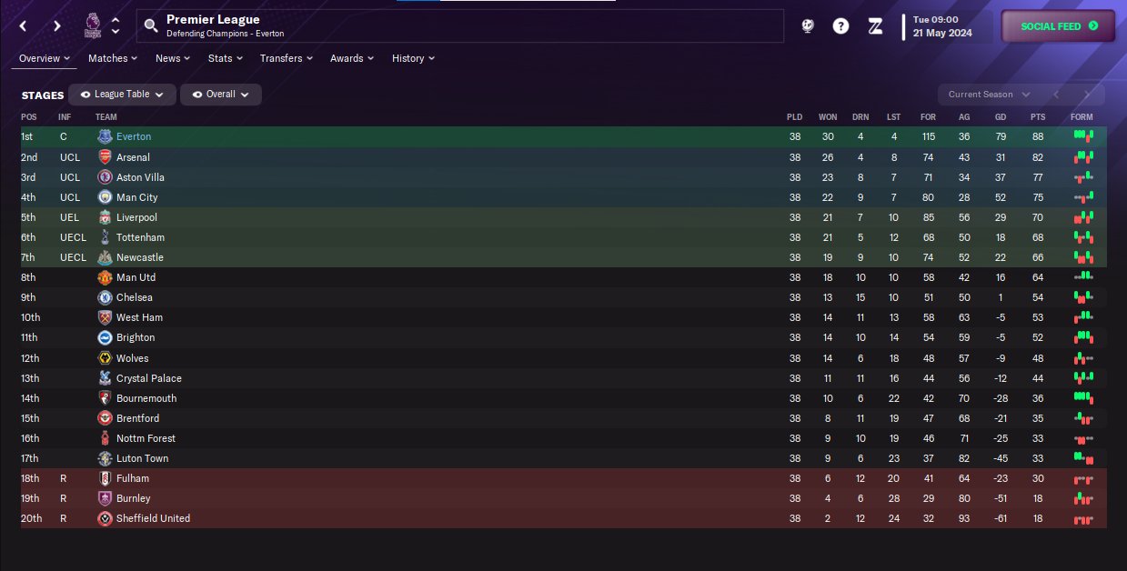Open the FMFC Z logo icon

[875, 26]
